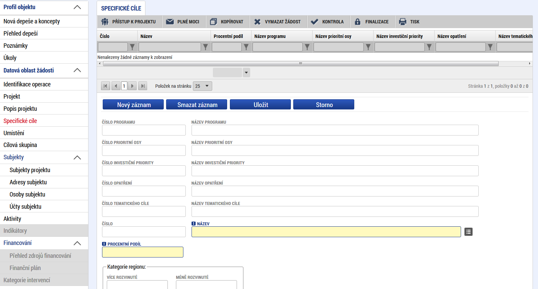Click filter funnel for Procentní podíl column

click(246, 47)
